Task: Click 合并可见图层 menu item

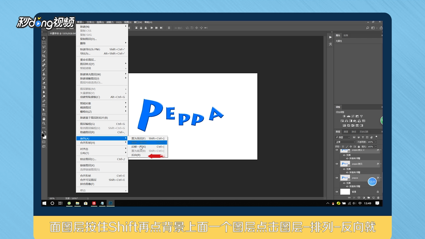Action: 102,180
